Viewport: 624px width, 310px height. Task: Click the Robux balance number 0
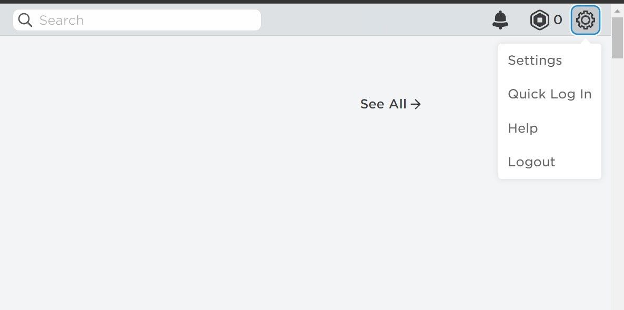point(558,20)
